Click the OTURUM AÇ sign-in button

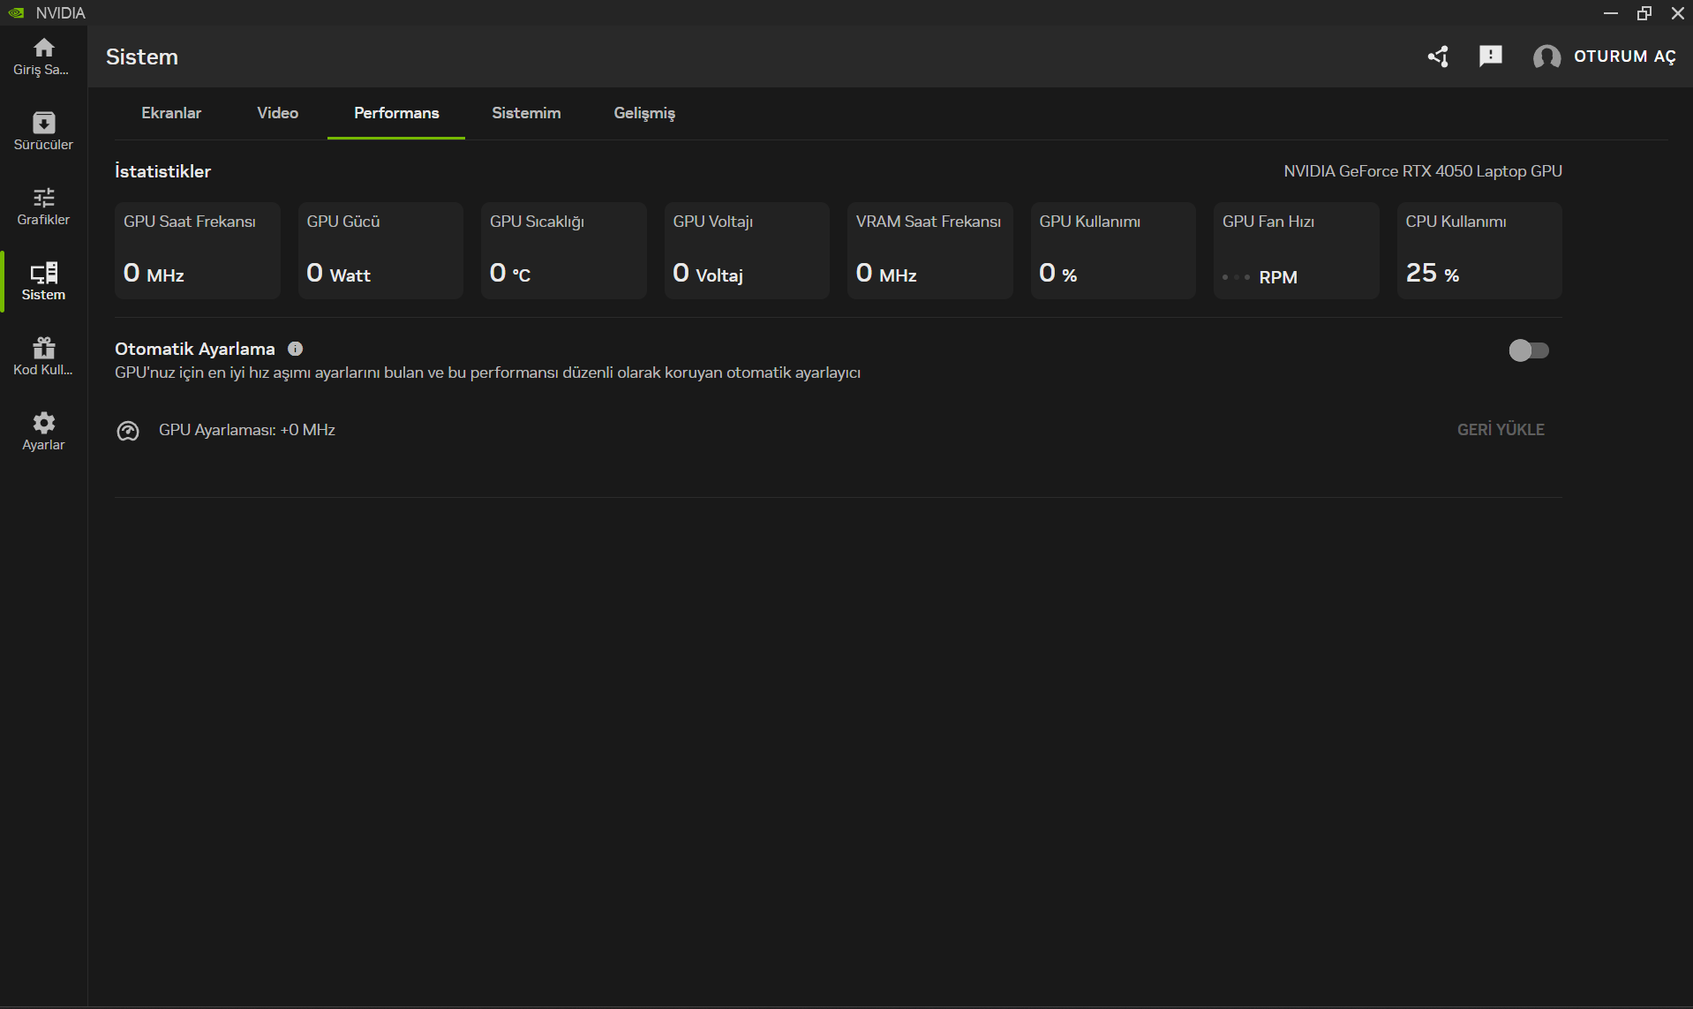(x=1625, y=56)
